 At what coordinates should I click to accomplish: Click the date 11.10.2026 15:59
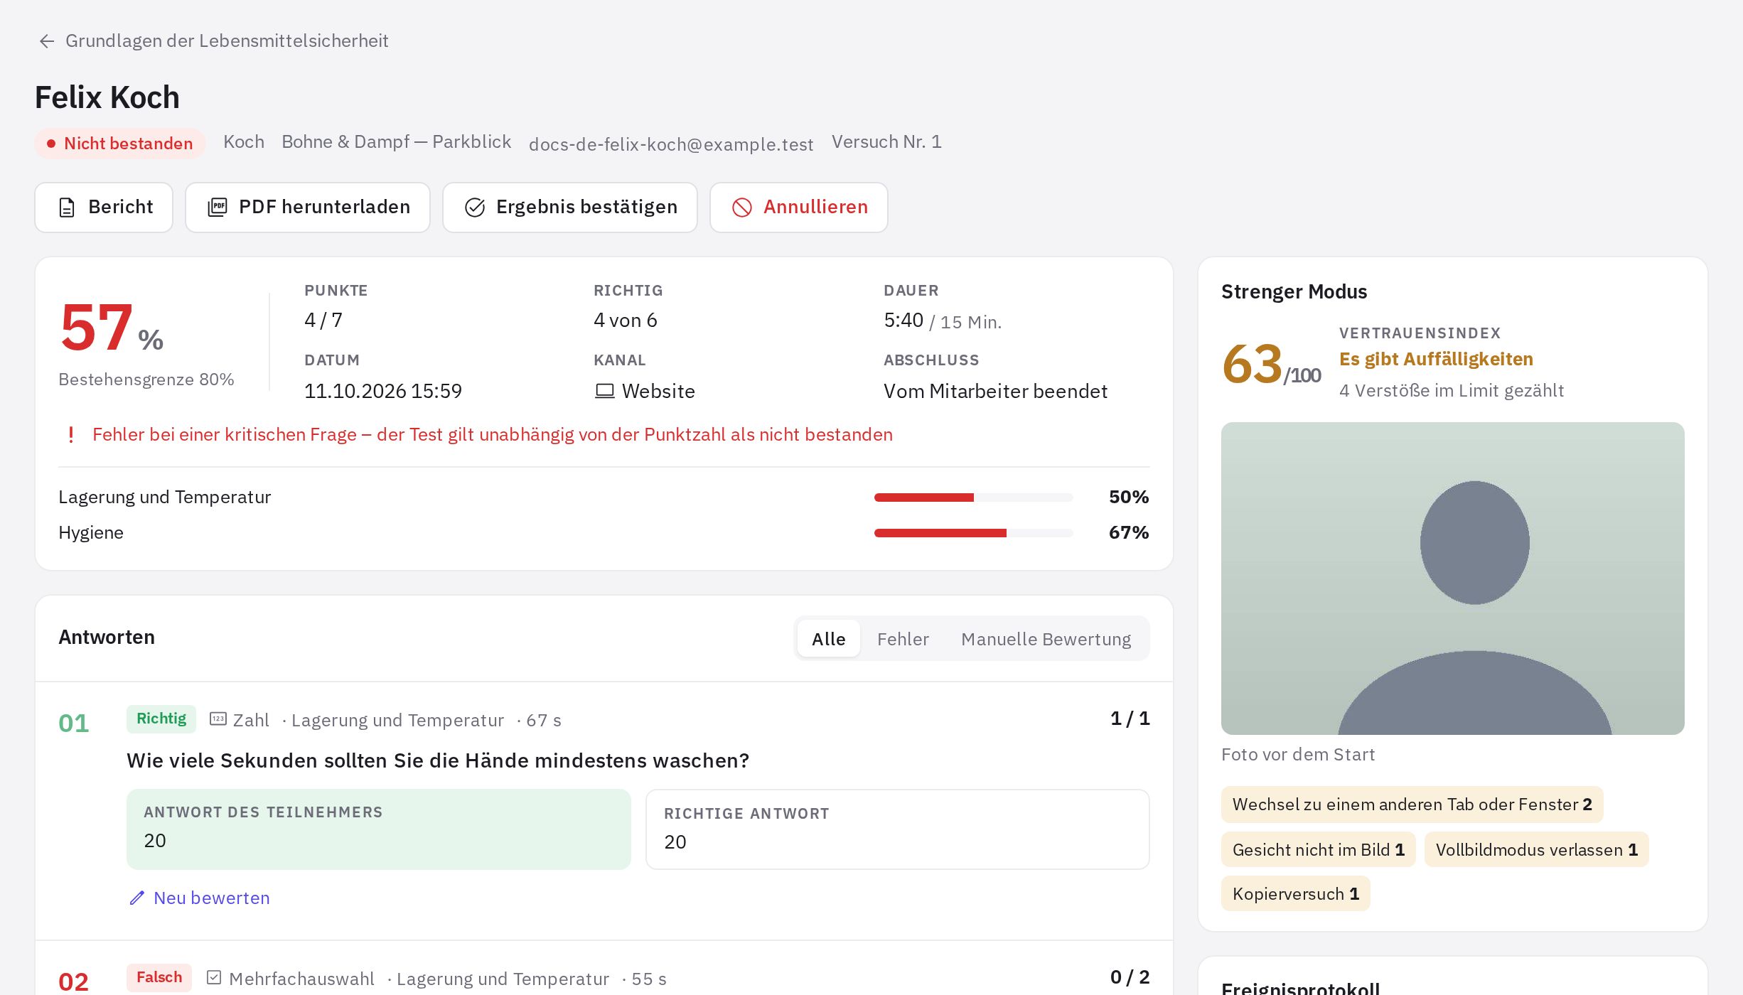pos(383,391)
